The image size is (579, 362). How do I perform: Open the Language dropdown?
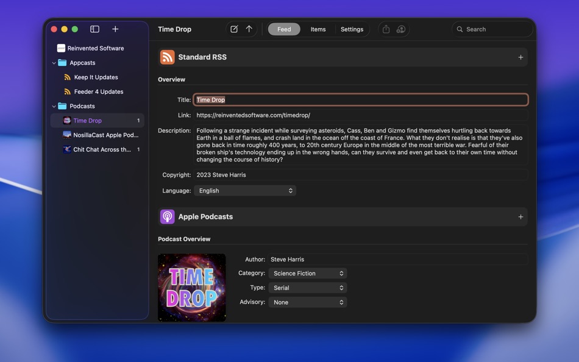click(245, 191)
